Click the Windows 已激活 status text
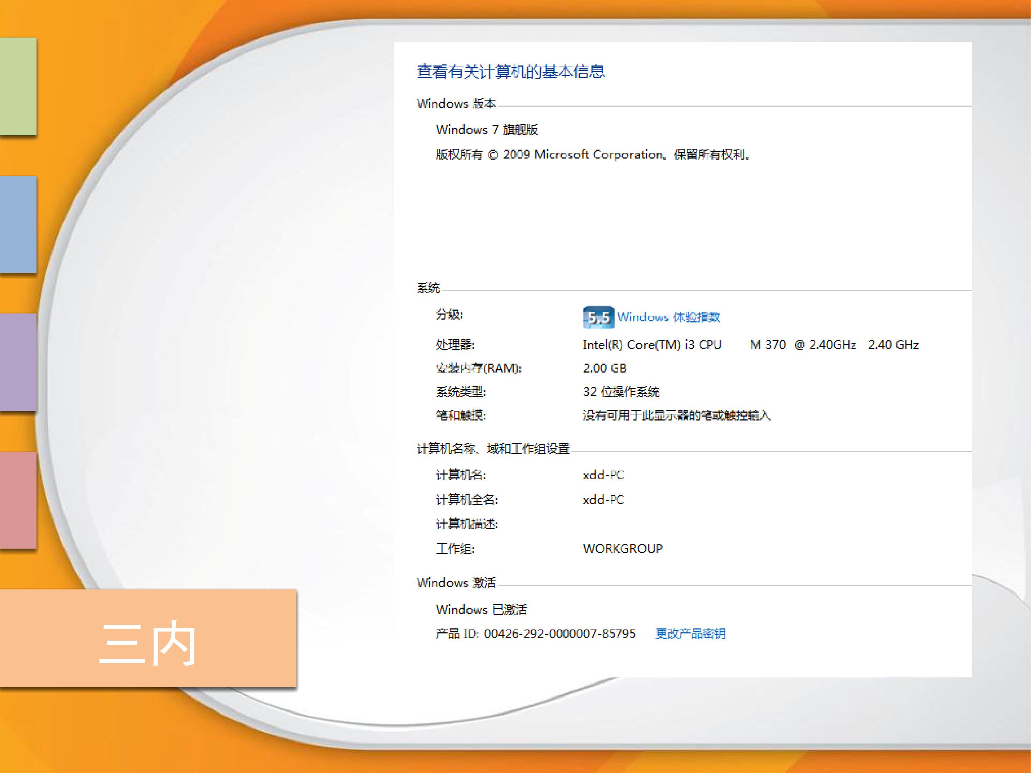 coord(481,609)
